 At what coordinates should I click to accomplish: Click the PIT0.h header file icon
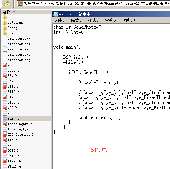[x=5, y=86]
